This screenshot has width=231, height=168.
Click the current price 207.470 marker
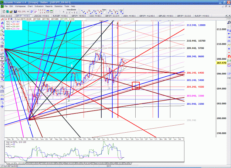click(x=221, y=63)
